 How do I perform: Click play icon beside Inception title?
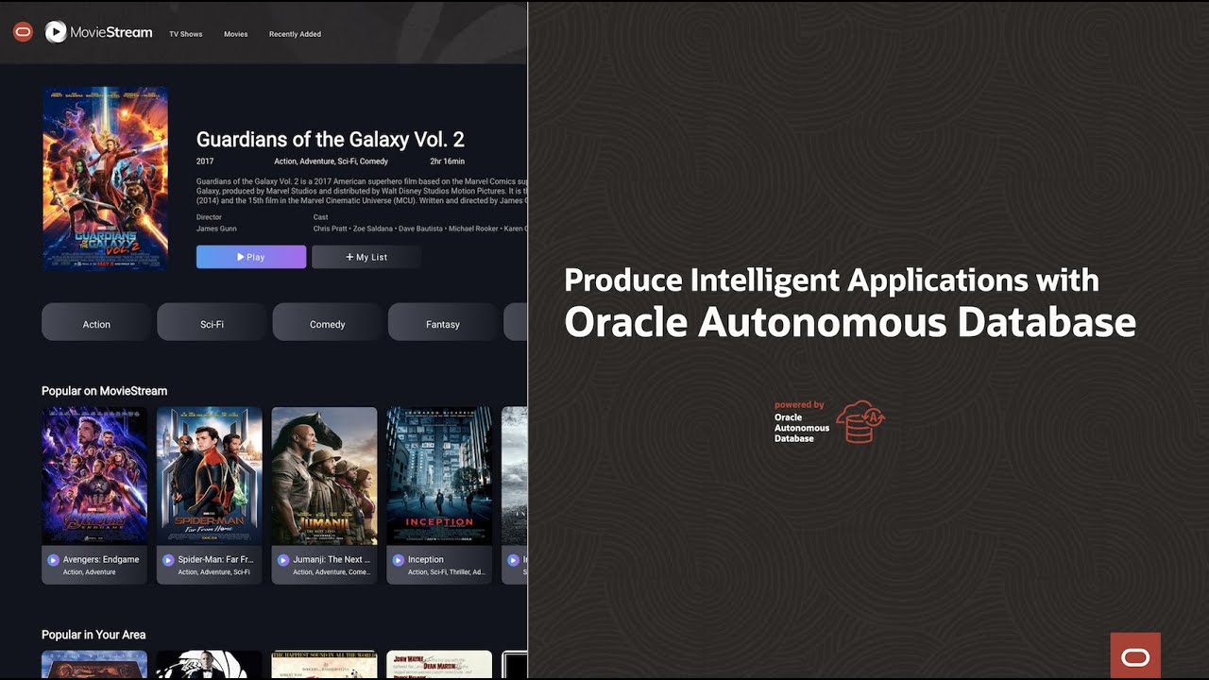click(x=399, y=560)
